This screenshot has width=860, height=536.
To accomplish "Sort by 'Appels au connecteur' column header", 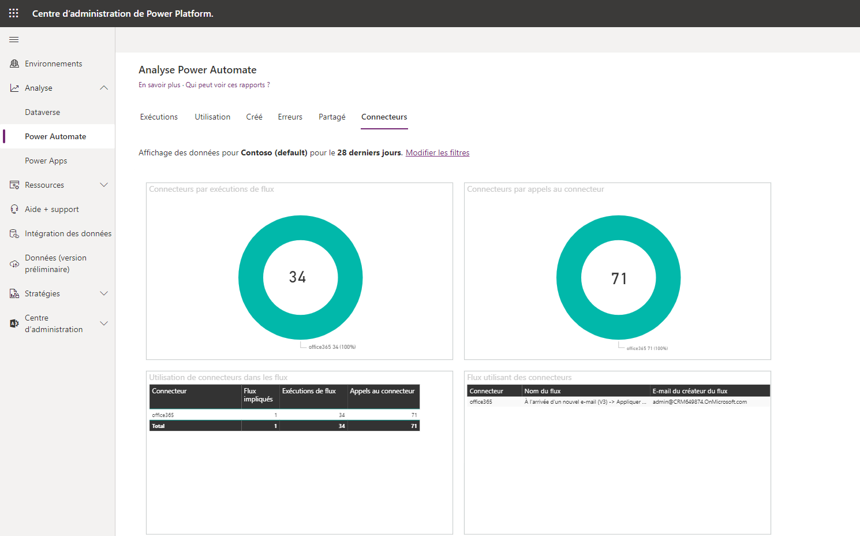I will [x=383, y=396].
